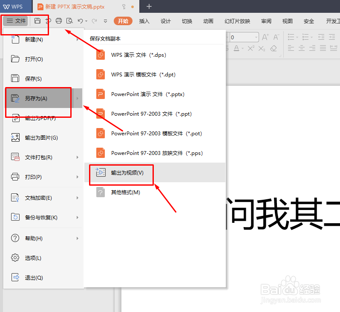Select 输出为视频(V) export option
340x312 pixels.
tap(155, 172)
